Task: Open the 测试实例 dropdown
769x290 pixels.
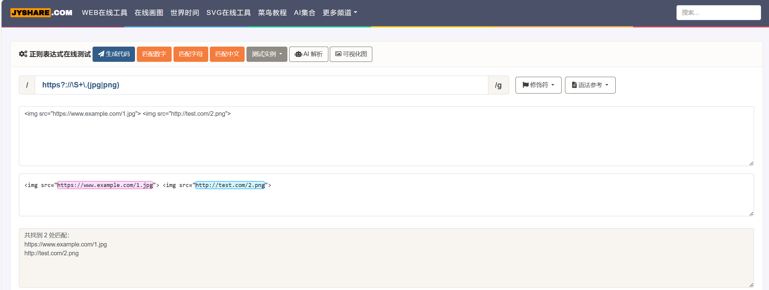Action: pyautogui.click(x=266, y=54)
